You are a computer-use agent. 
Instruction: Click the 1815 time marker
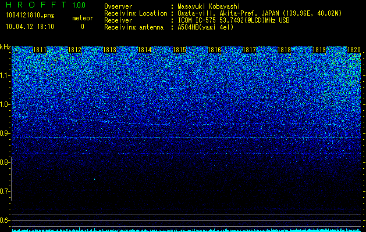pyautogui.click(x=179, y=50)
